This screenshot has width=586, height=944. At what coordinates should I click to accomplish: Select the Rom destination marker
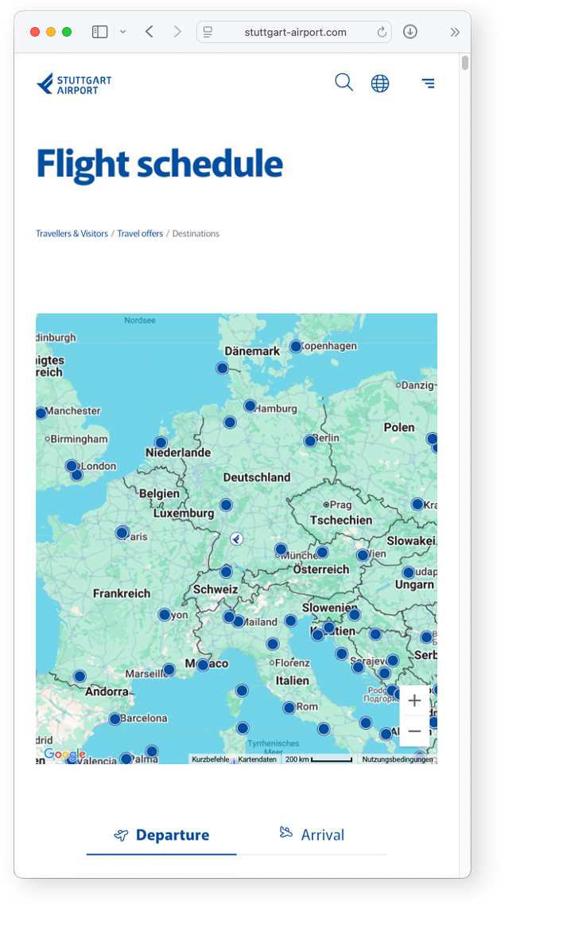point(289,708)
